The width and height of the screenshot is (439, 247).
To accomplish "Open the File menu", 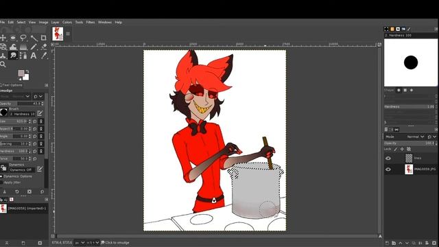I will [3, 22].
